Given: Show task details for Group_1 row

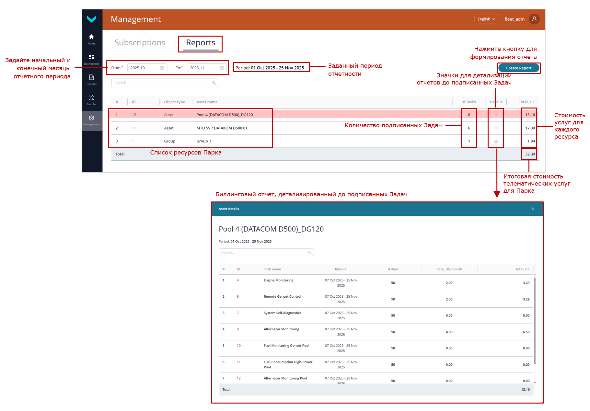Looking at the screenshot, I should point(496,141).
